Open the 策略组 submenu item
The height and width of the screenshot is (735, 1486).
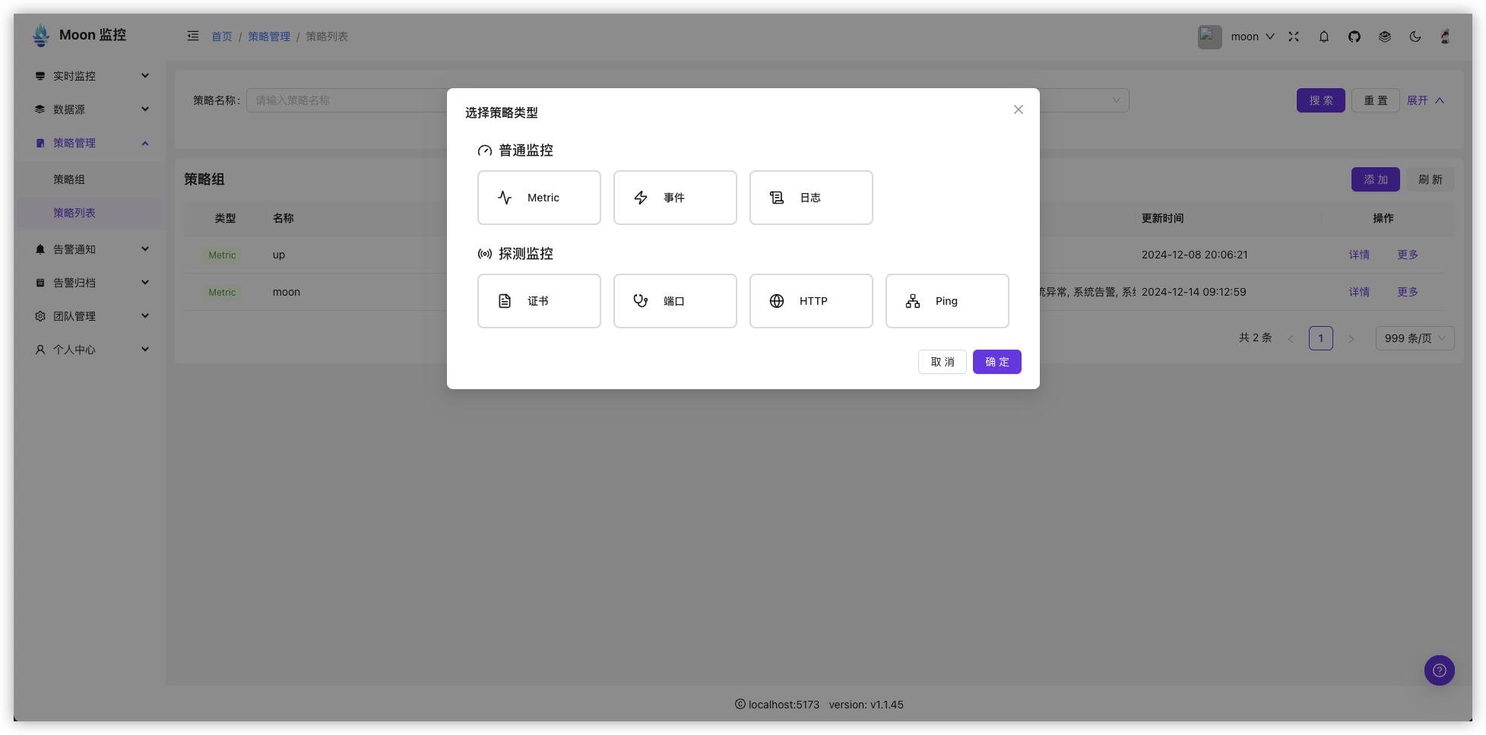(91, 179)
